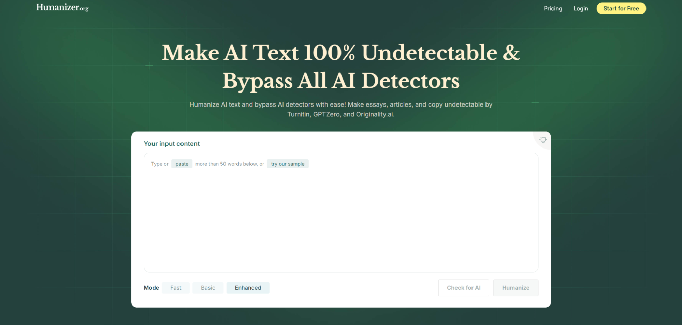Click the plus mark left of the headline
Viewport: 682px width, 325px height.
pos(149,66)
